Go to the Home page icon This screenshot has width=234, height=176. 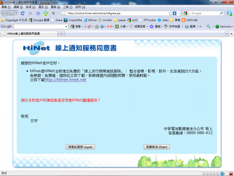click(38, 13)
